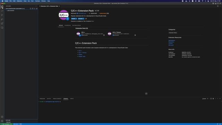Create a new folder in Explorer

pos(33,9)
